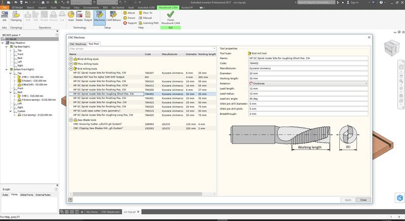Screen dimensions: 405x221
Task: Toggle the Machines setup button
Action: [x=99, y=17]
